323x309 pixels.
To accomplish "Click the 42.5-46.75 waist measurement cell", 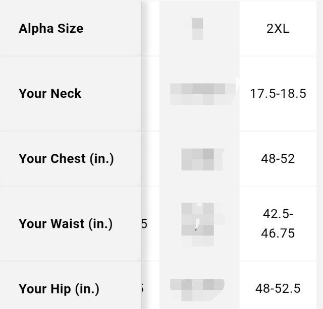I will pyautogui.click(x=278, y=223).
